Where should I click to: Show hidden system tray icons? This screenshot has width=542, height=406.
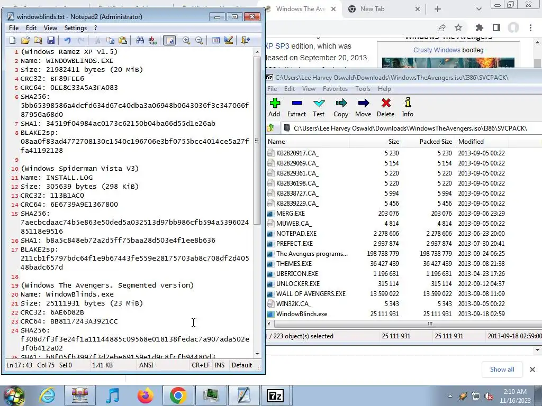tap(450, 396)
